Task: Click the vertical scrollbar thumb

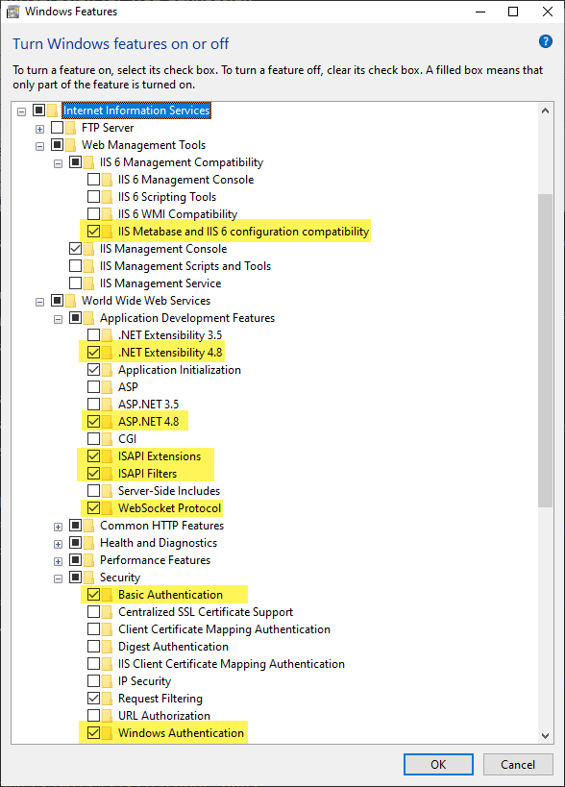Action: point(546,351)
